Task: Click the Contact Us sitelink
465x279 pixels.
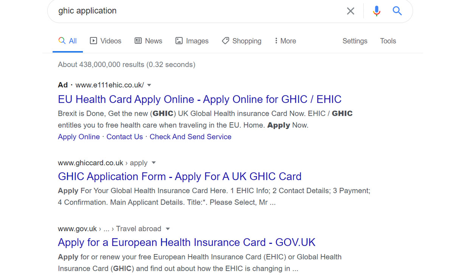Action: (x=124, y=137)
